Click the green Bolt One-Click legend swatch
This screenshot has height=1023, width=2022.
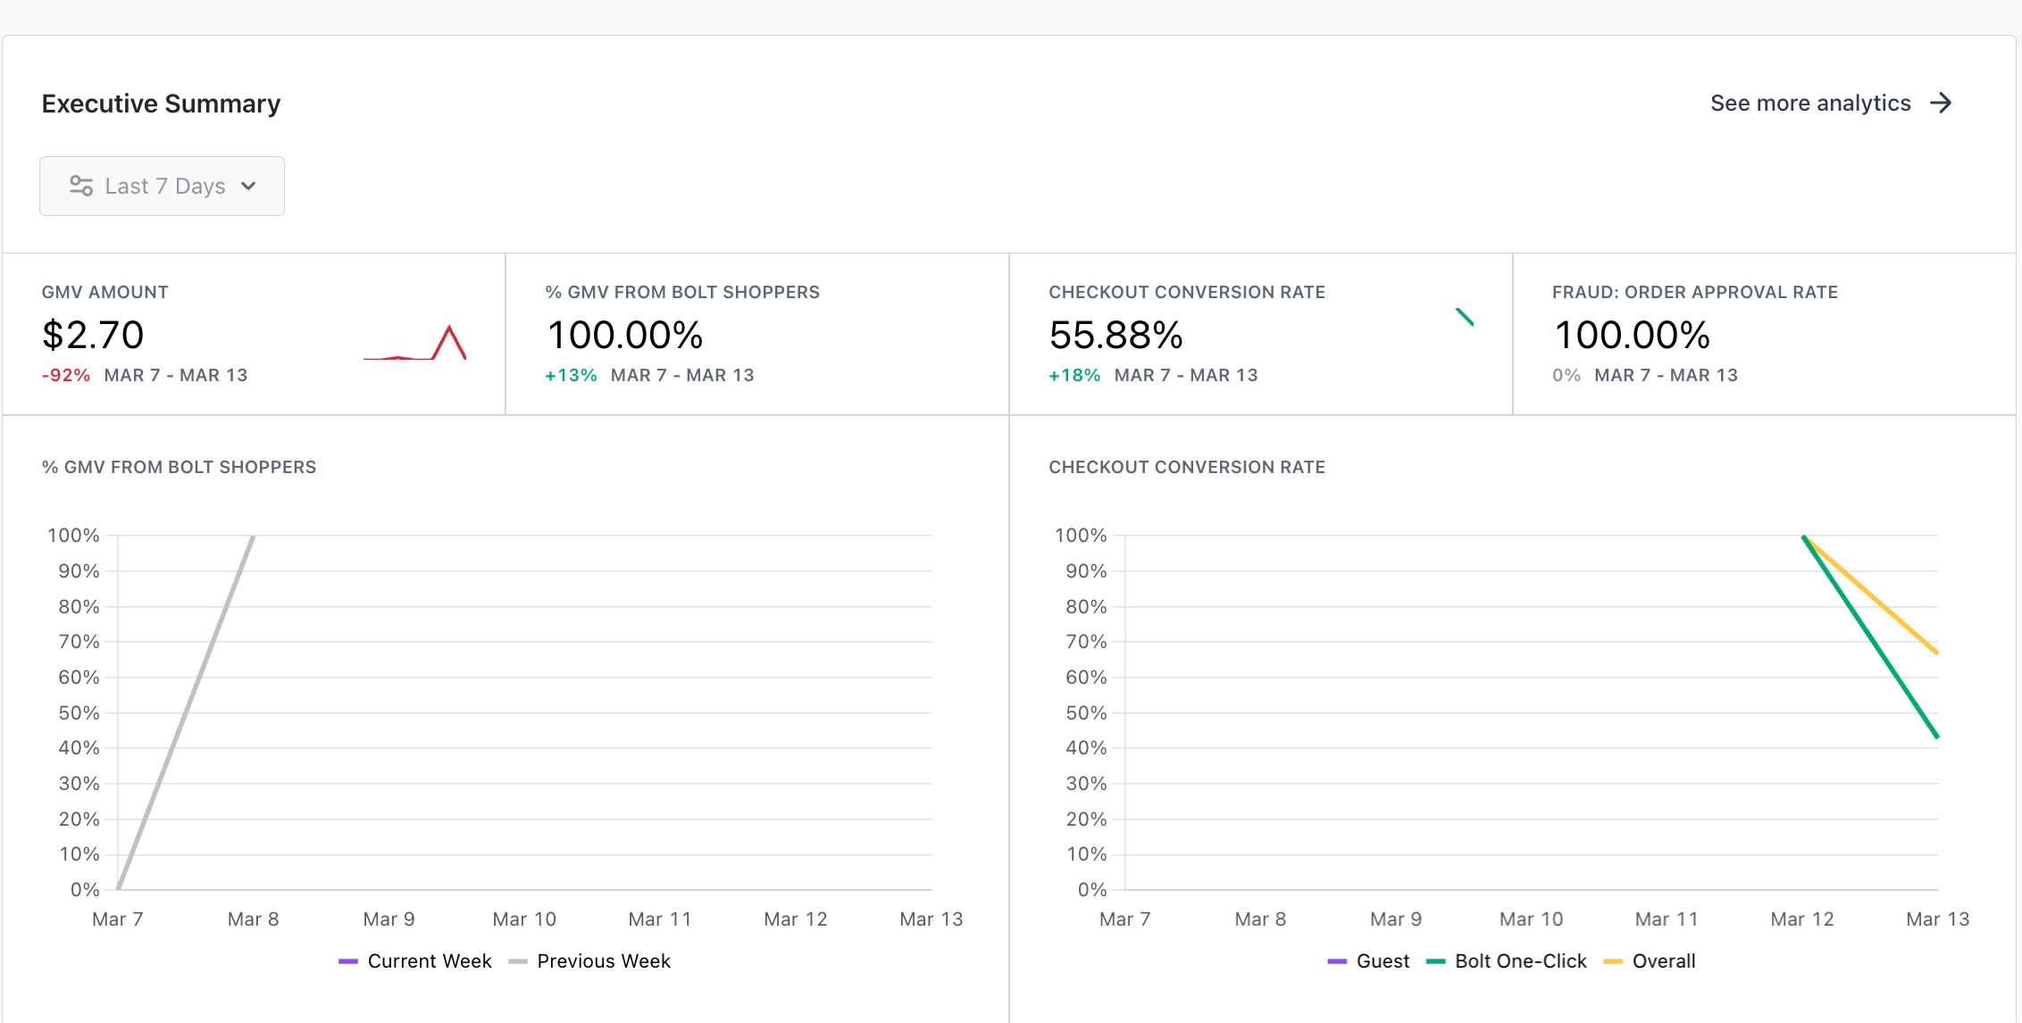pos(1436,961)
